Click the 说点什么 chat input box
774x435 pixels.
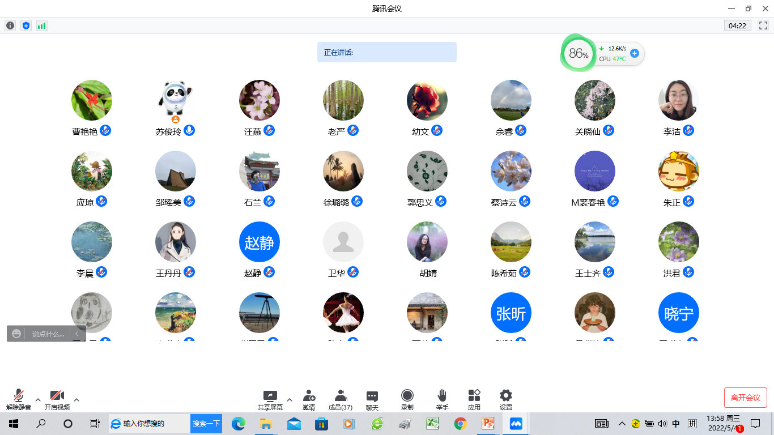point(48,334)
